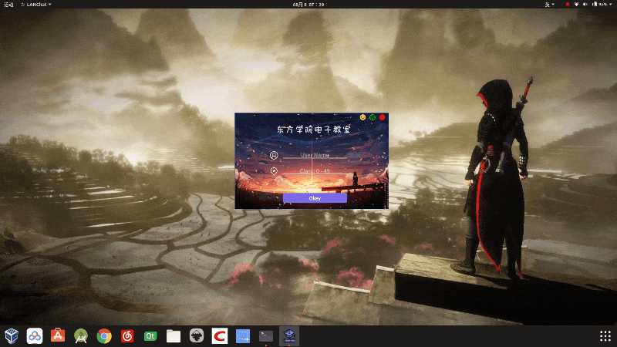
Task: Open the Terminal from the dock
Action: pos(266,336)
